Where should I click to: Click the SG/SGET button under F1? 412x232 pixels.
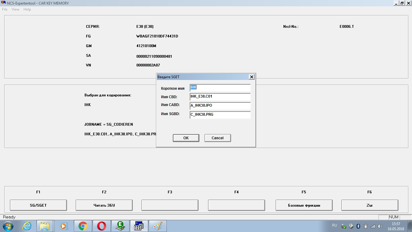(x=38, y=205)
